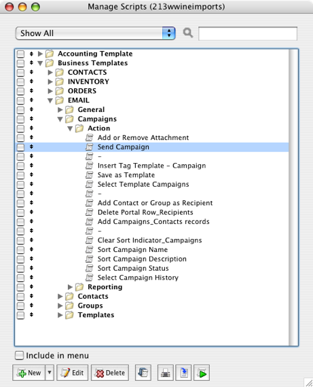This screenshot has width=313, height=387.
Task: Click the Duplicate script icon button
Action: (x=143, y=373)
